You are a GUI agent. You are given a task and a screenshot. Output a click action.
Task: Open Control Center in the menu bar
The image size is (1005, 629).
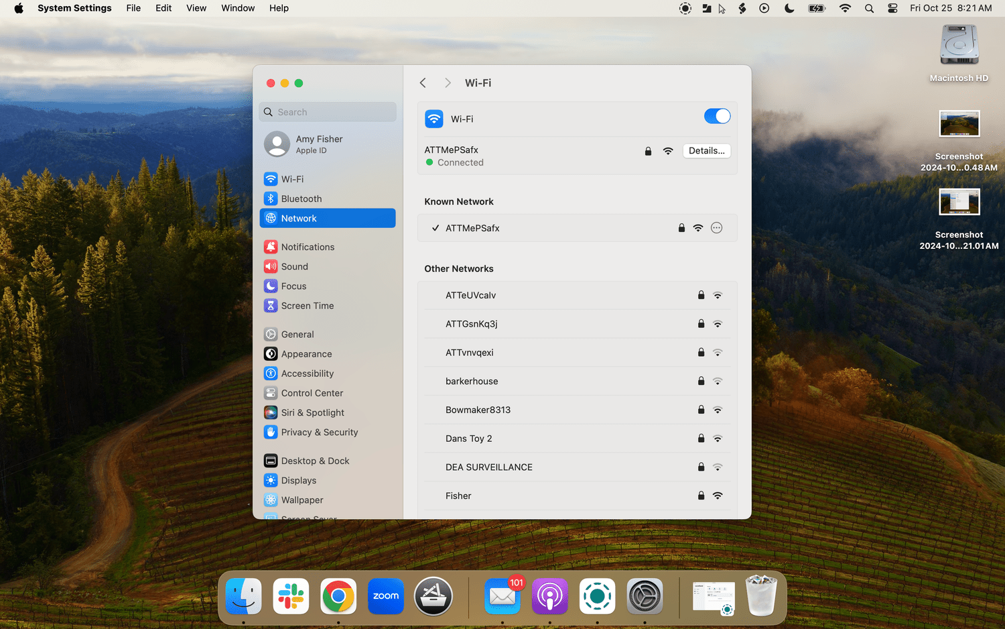[892, 8]
